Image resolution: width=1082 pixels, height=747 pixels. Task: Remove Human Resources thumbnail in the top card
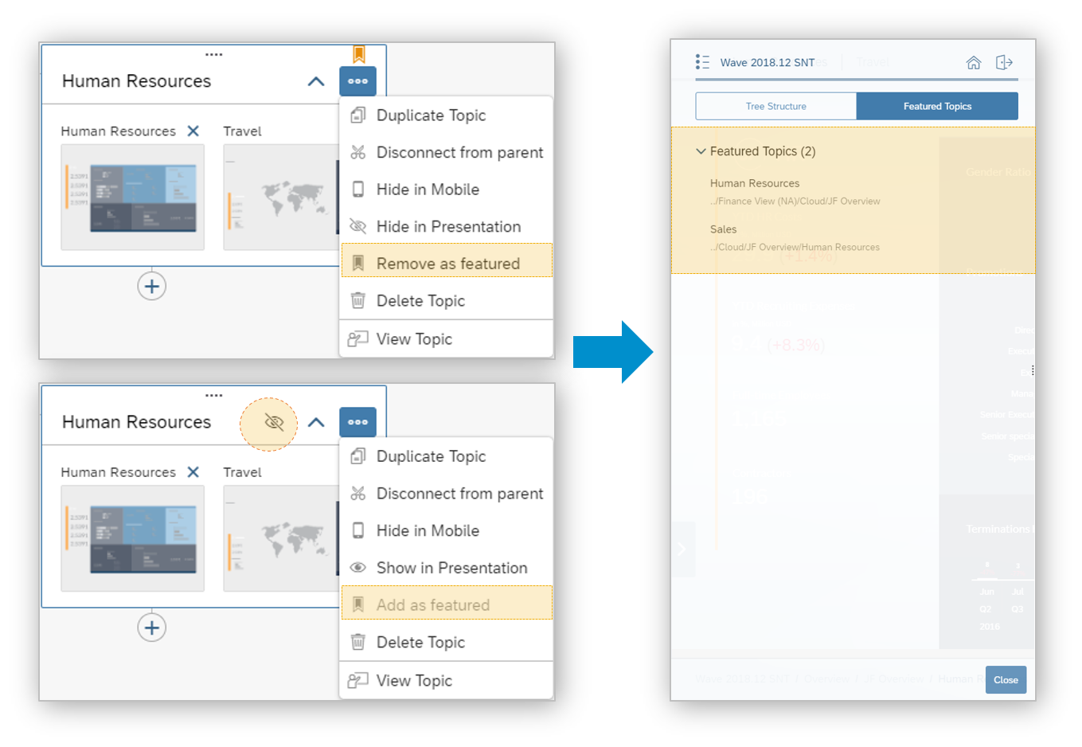193,131
